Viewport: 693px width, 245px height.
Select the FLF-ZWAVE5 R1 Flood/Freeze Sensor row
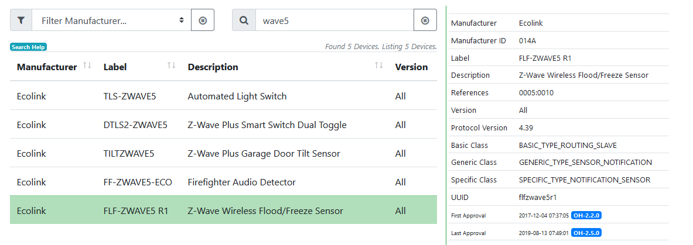[223, 211]
